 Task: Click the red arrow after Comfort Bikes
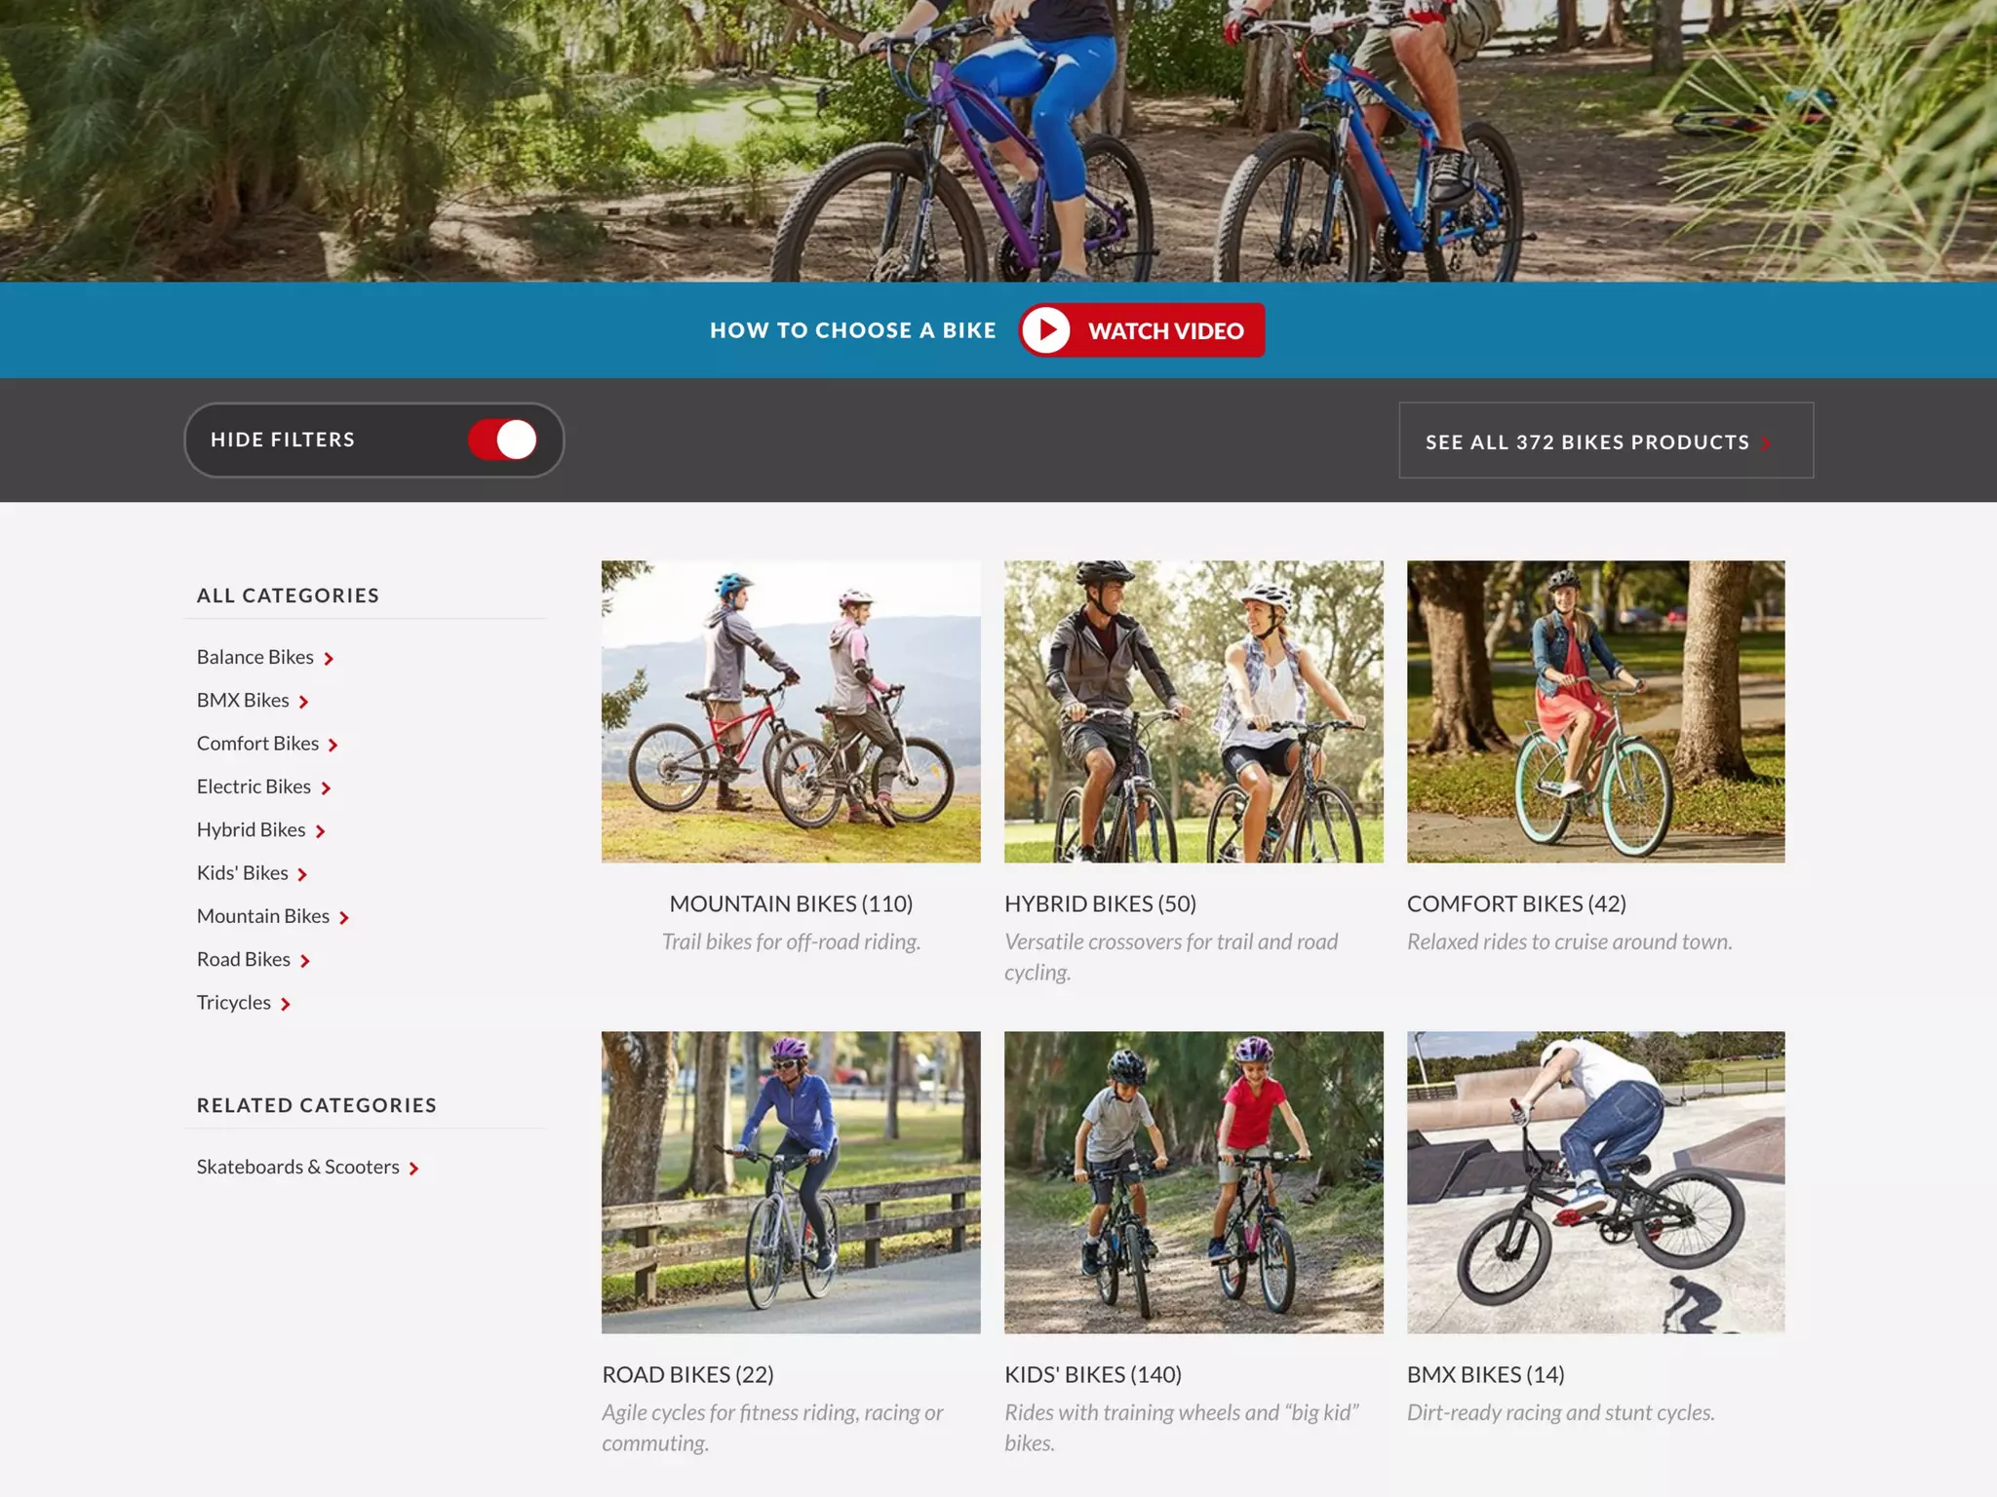[333, 746]
